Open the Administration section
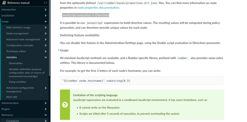Viewport: 247px width, 122px height. pyautogui.click(x=10, y=103)
